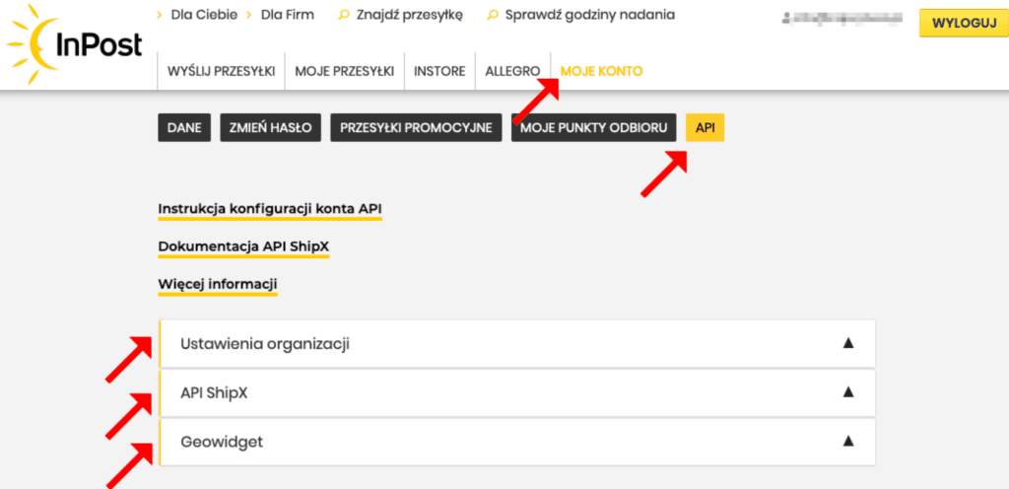Click the arrow beside Dla Firm
Screen dimensions: 1009x489
(250, 16)
